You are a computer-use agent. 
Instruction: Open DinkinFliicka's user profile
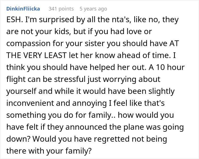23,9
